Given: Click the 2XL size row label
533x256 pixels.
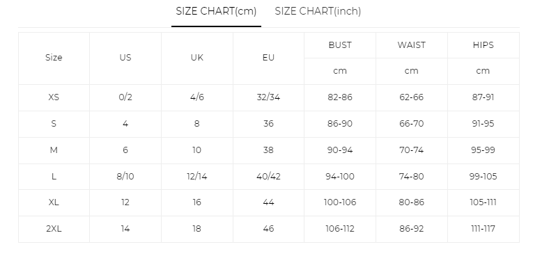Looking at the screenshot, I should (x=54, y=229).
